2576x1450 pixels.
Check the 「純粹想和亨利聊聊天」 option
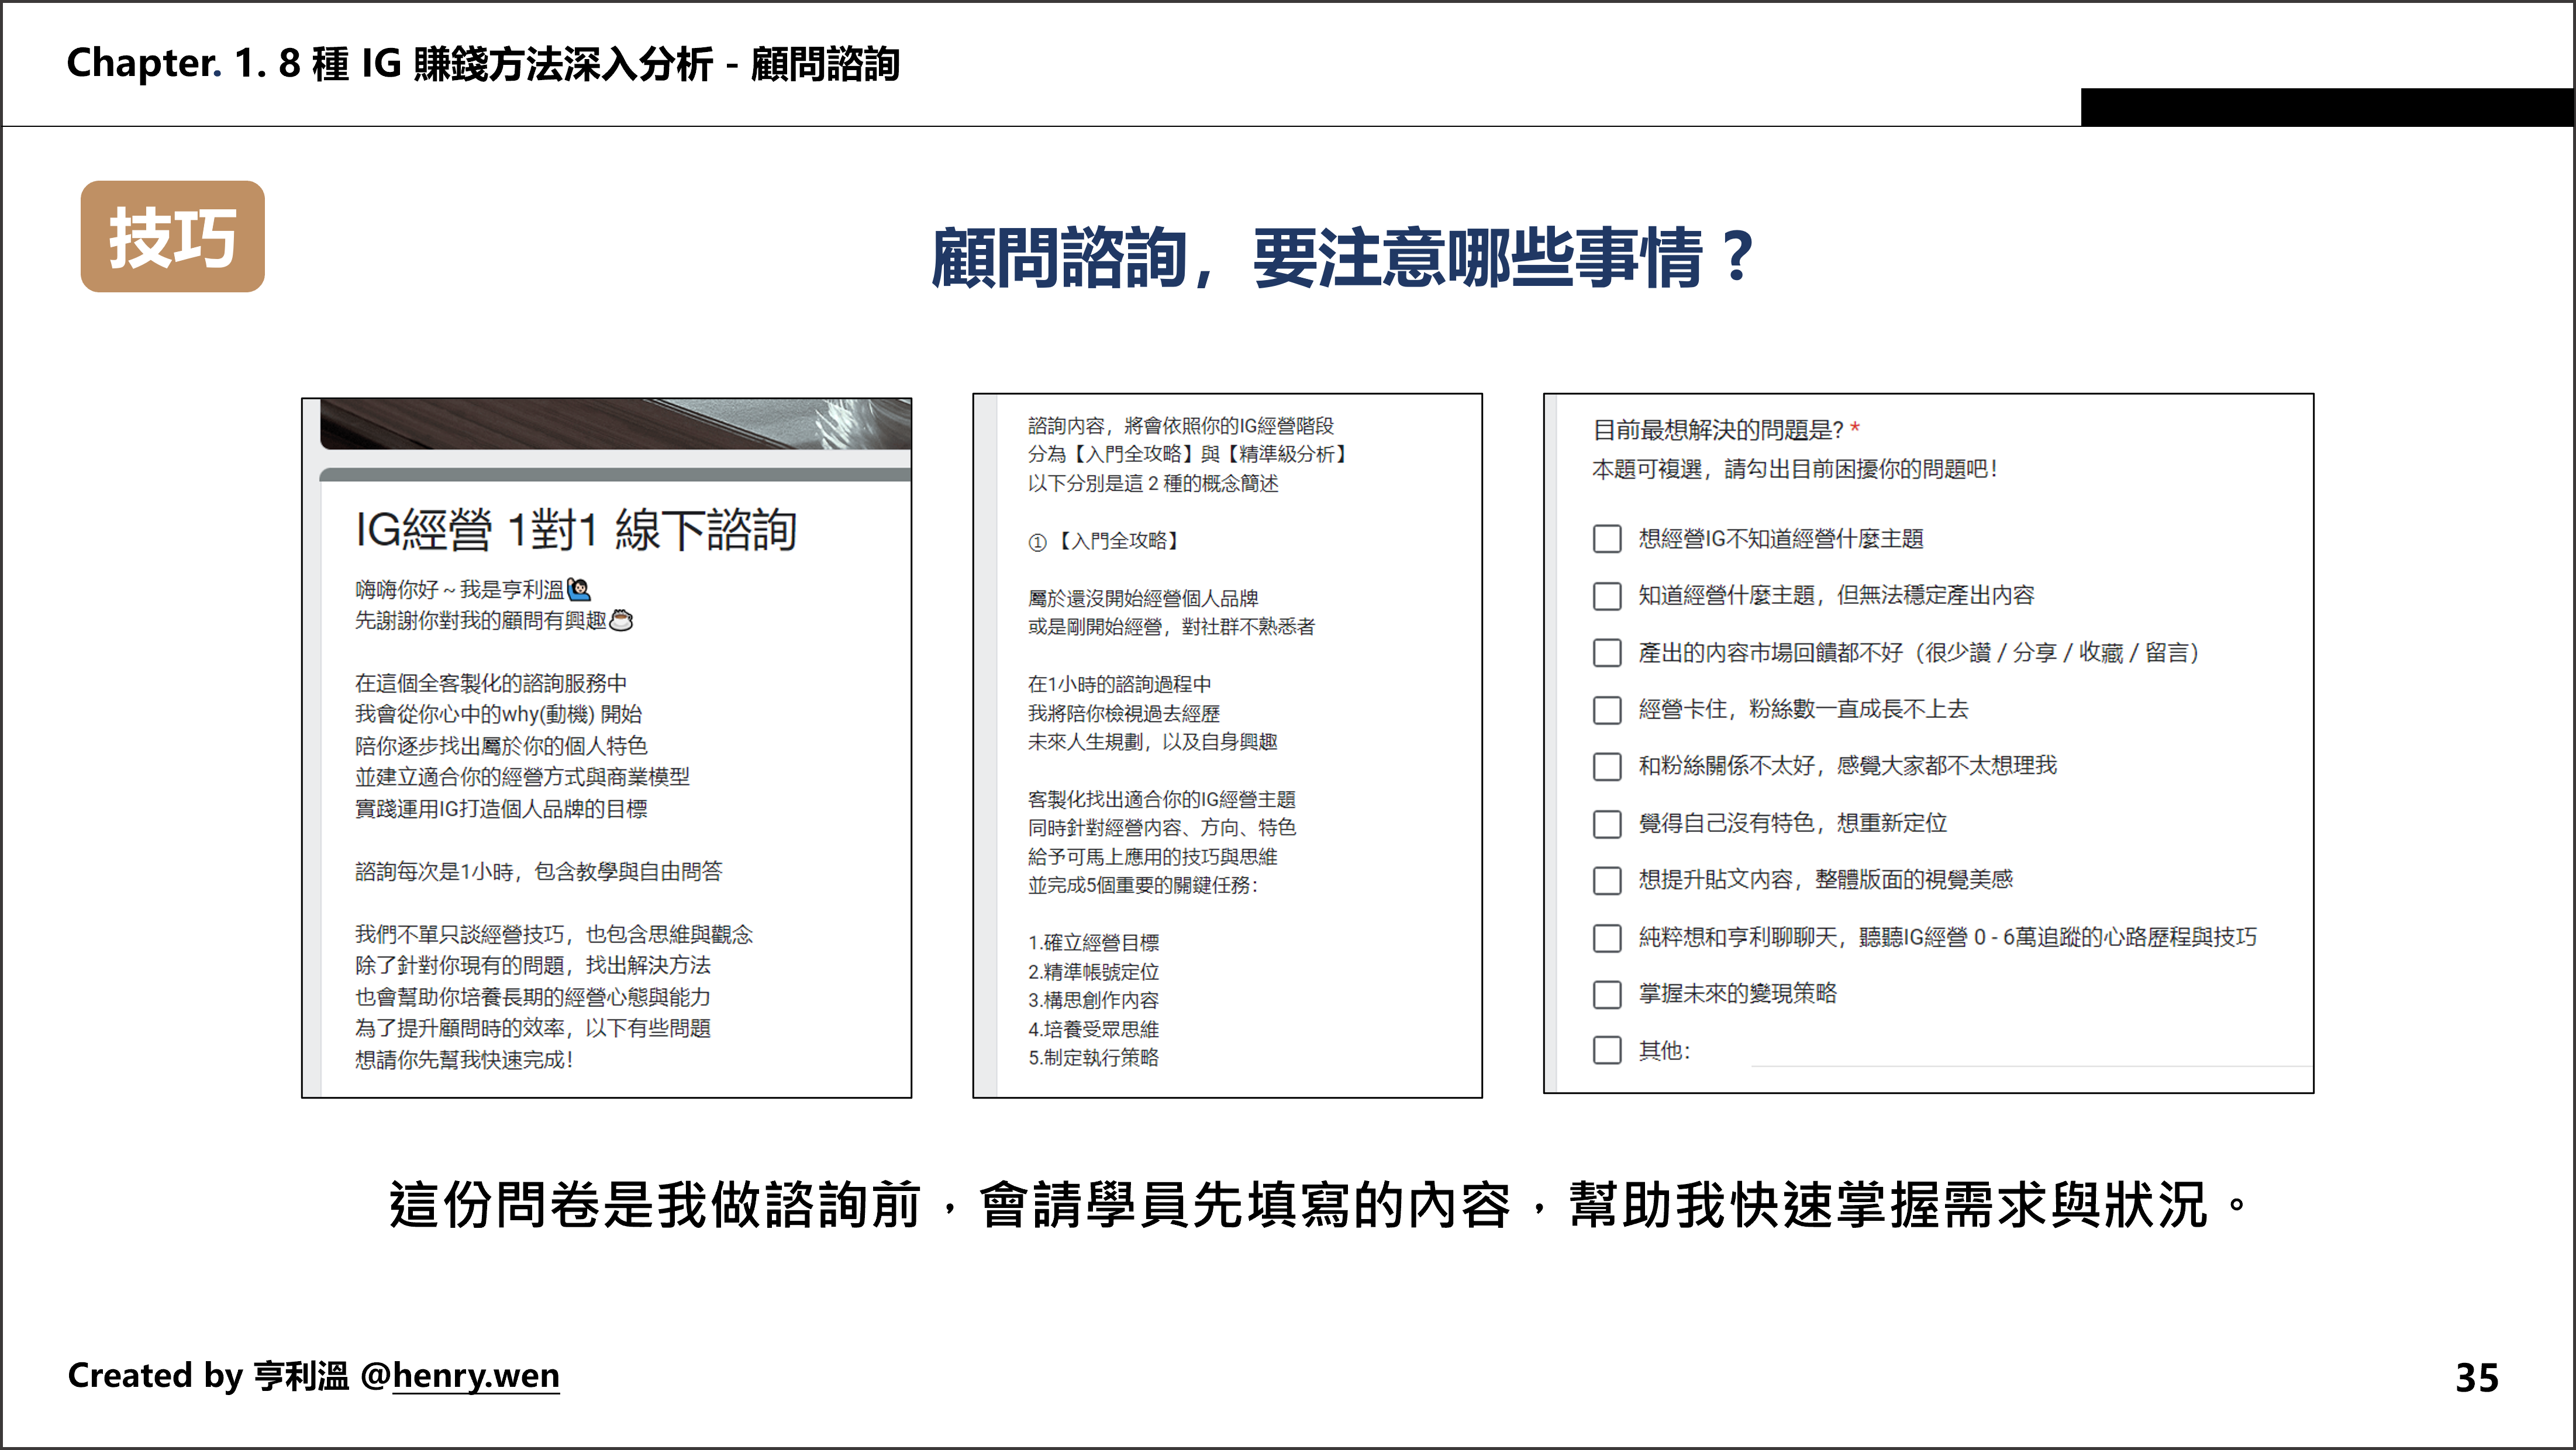click(x=1608, y=937)
